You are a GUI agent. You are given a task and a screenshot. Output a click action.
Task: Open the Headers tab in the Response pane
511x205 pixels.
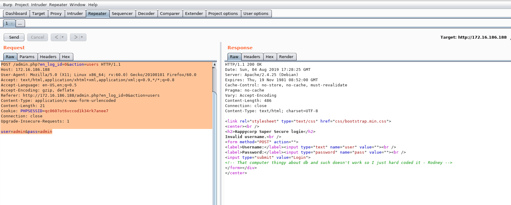(252, 57)
